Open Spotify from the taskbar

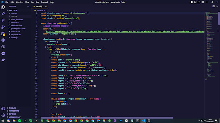pyautogui.click(x=20, y=121)
